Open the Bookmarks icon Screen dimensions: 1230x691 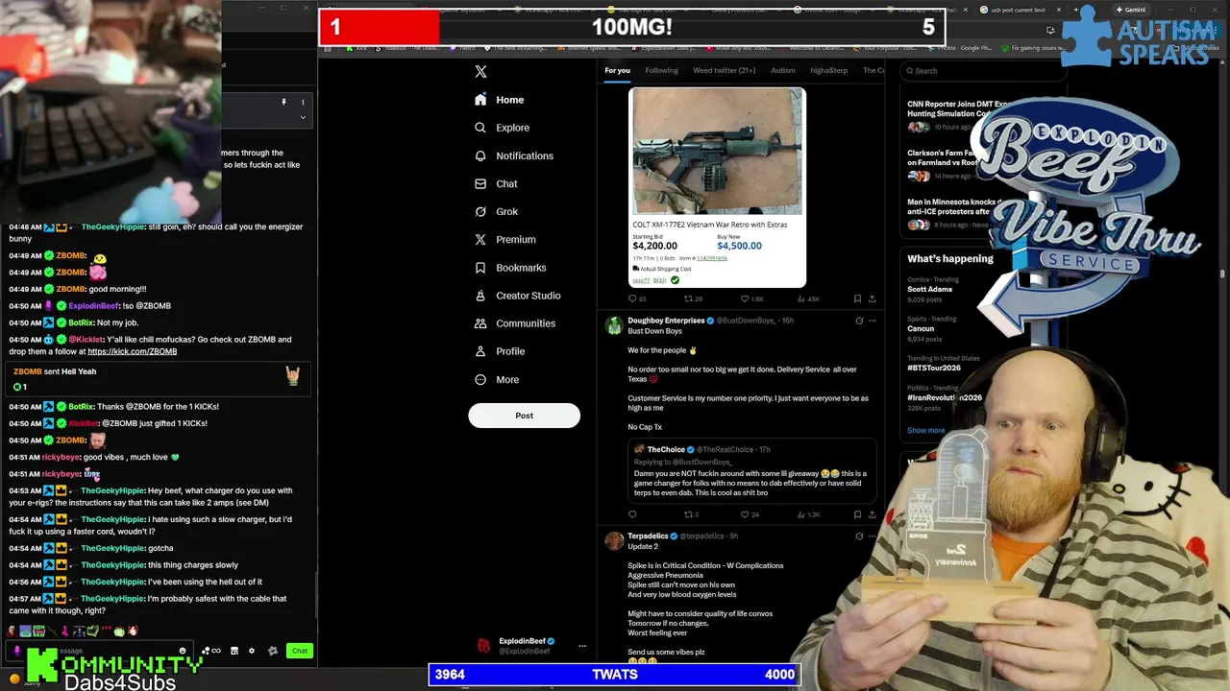coord(480,268)
